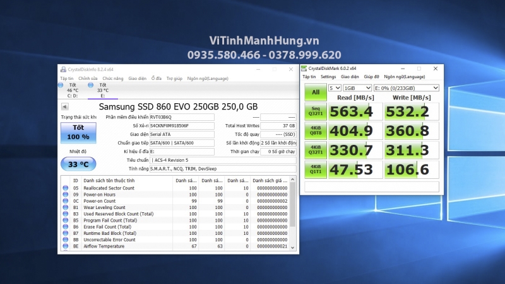Click the standard field ACS-4 Revision 5
The image size is (505, 284).
pyautogui.click(x=223, y=161)
